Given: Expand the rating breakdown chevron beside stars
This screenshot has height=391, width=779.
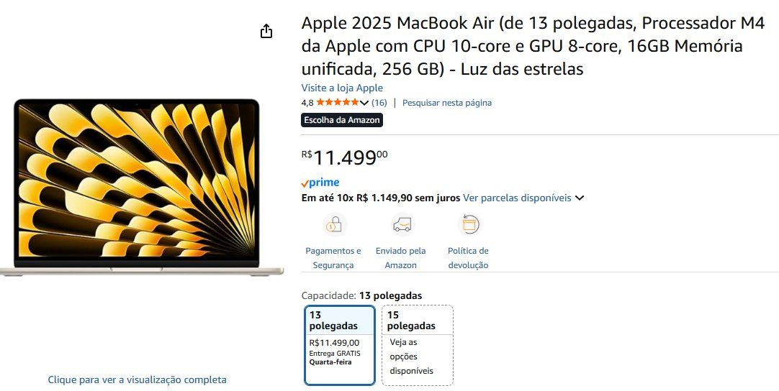Looking at the screenshot, I should click(x=364, y=103).
